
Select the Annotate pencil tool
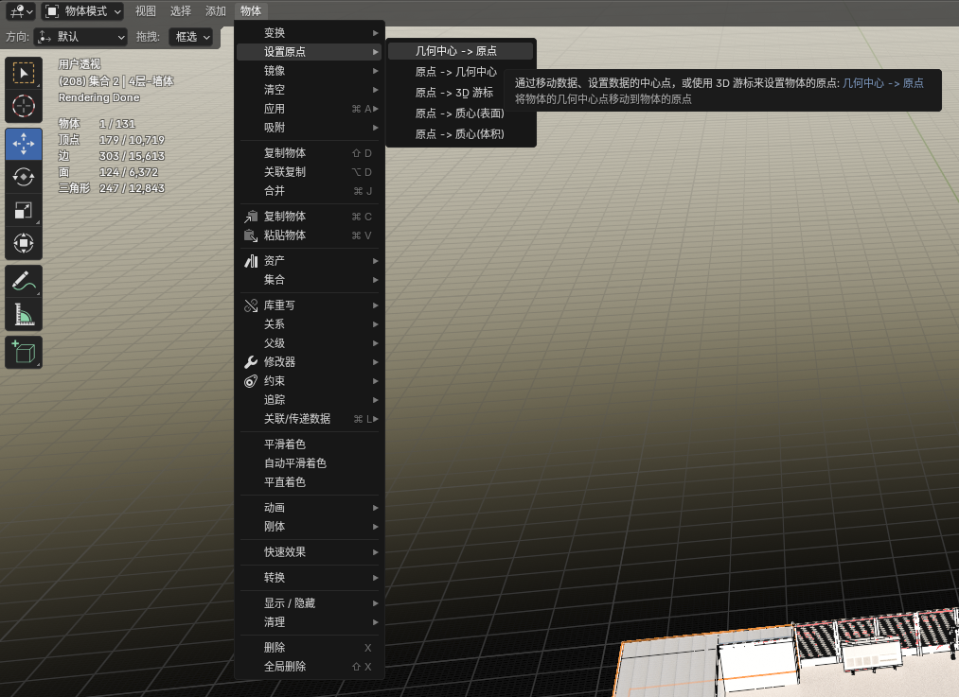(x=24, y=281)
